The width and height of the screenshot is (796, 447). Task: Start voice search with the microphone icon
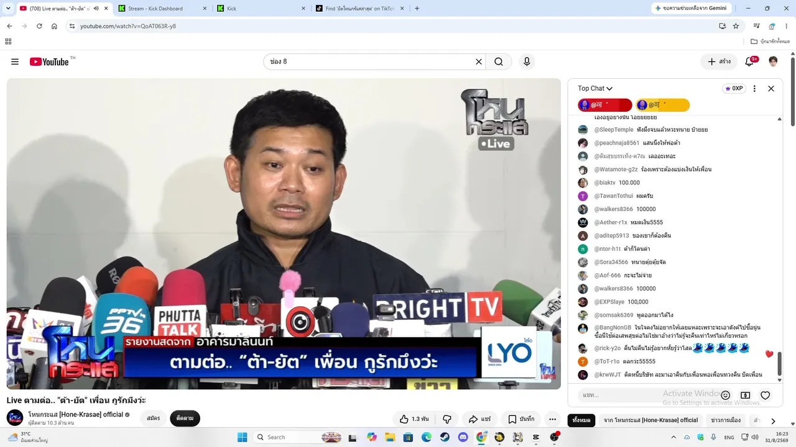coord(527,61)
